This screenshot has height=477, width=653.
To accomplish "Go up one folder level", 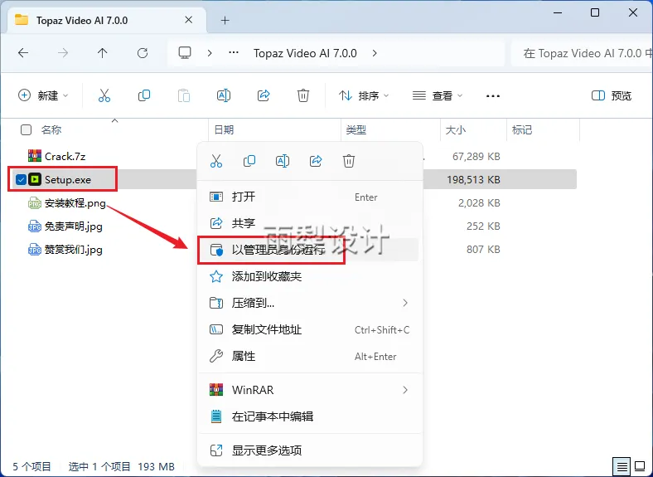I will click(103, 53).
